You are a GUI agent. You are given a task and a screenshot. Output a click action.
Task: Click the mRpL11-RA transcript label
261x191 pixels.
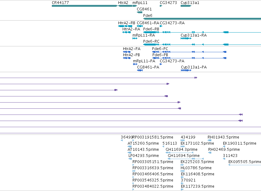coord(144,35)
